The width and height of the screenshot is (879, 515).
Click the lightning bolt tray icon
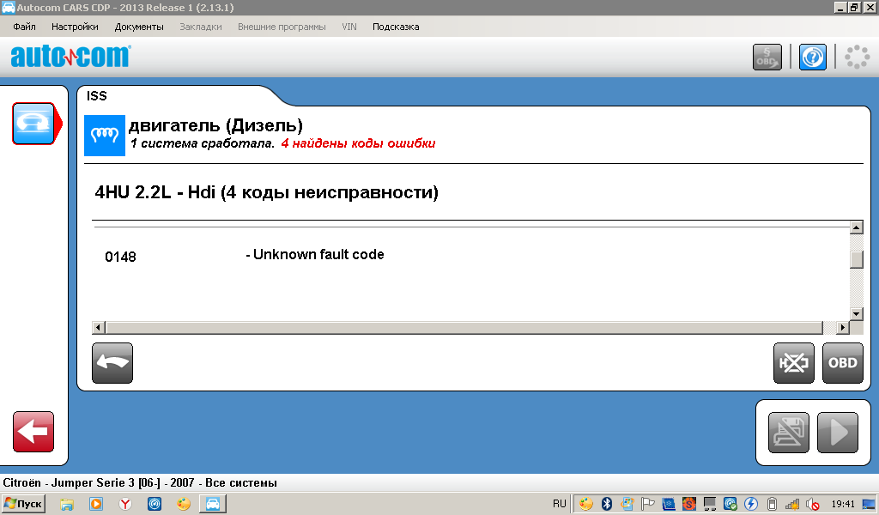751,504
